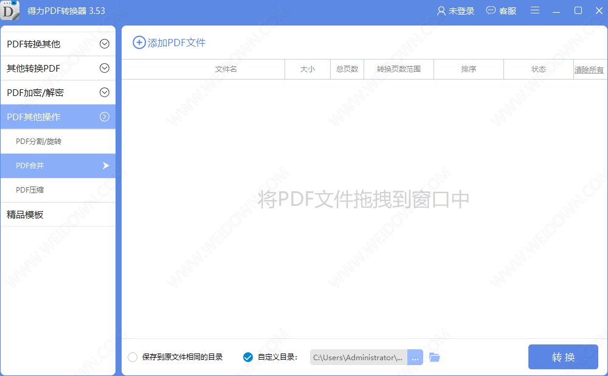This screenshot has width=608, height=376.
Task: Click the 状态 column header
Action: [538, 69]
